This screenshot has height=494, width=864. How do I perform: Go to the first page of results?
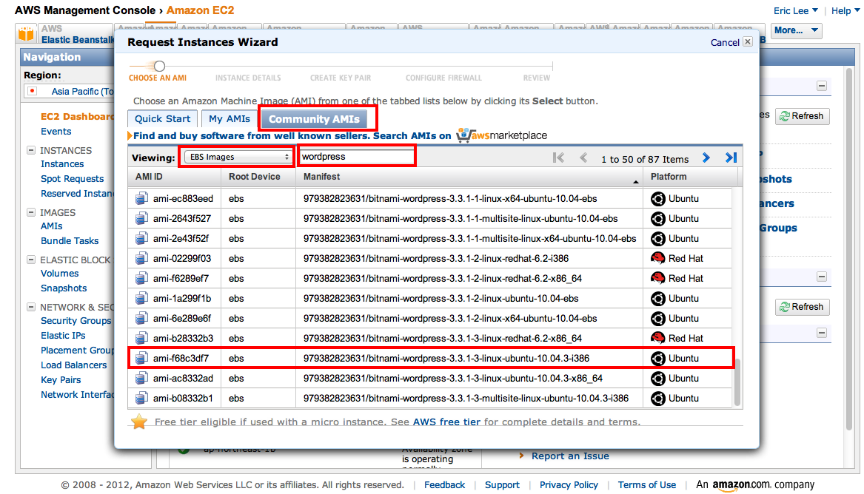point(558,158)
